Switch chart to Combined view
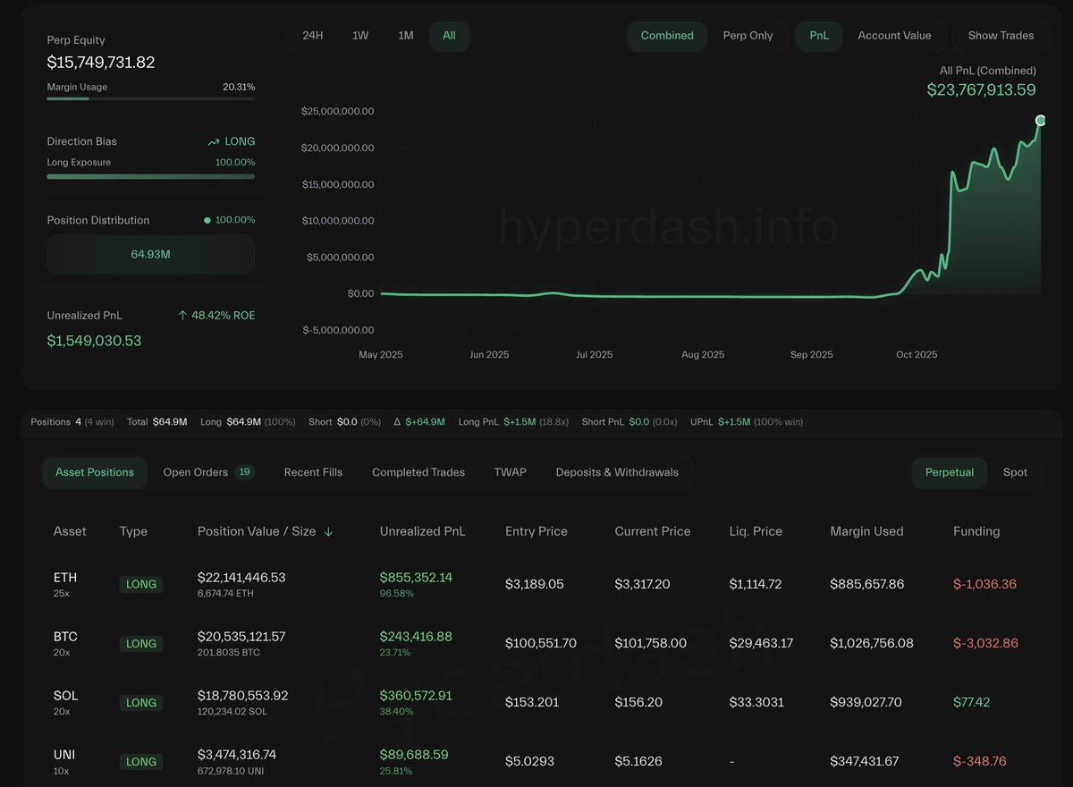The width and height of the screenshot is (1073, 787). [x=667, y=36]
